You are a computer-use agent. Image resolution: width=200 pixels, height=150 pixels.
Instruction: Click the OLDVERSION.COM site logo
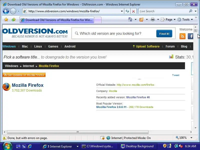[x=35, y=33]
